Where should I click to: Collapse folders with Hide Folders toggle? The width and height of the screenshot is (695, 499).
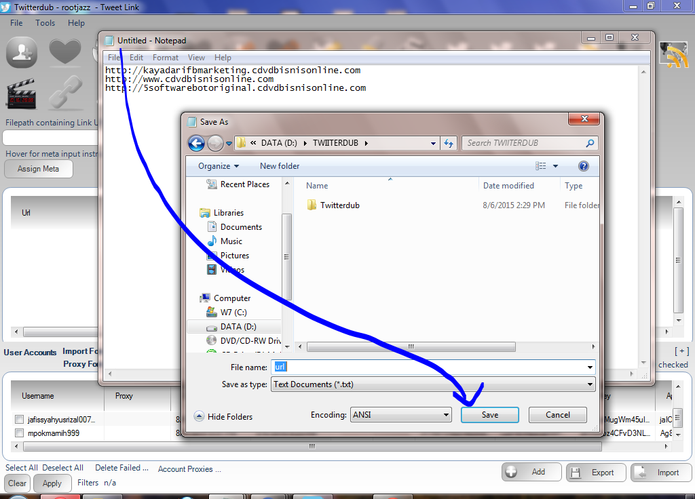223,417
